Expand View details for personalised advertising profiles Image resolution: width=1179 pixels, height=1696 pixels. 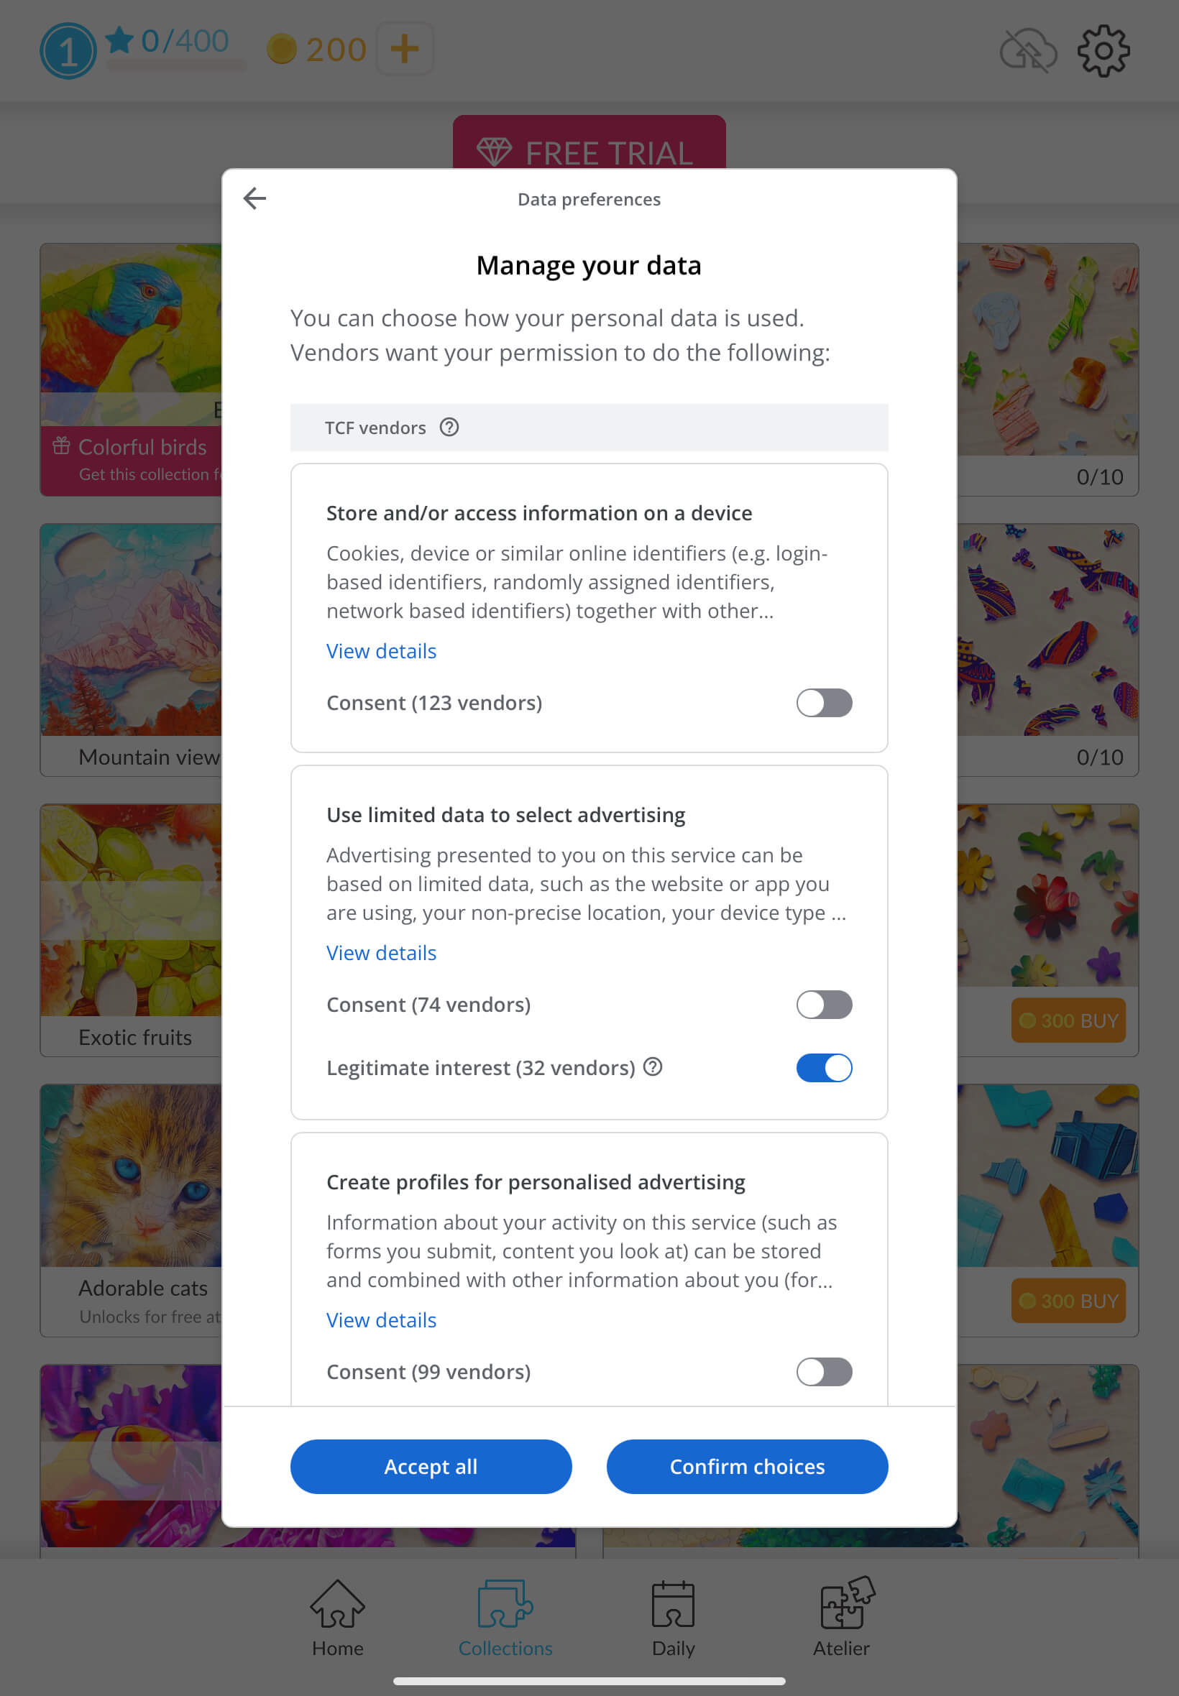click(x=381, y=1320)
